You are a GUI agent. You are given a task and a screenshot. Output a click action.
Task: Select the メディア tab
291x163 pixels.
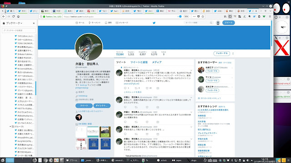157,62
